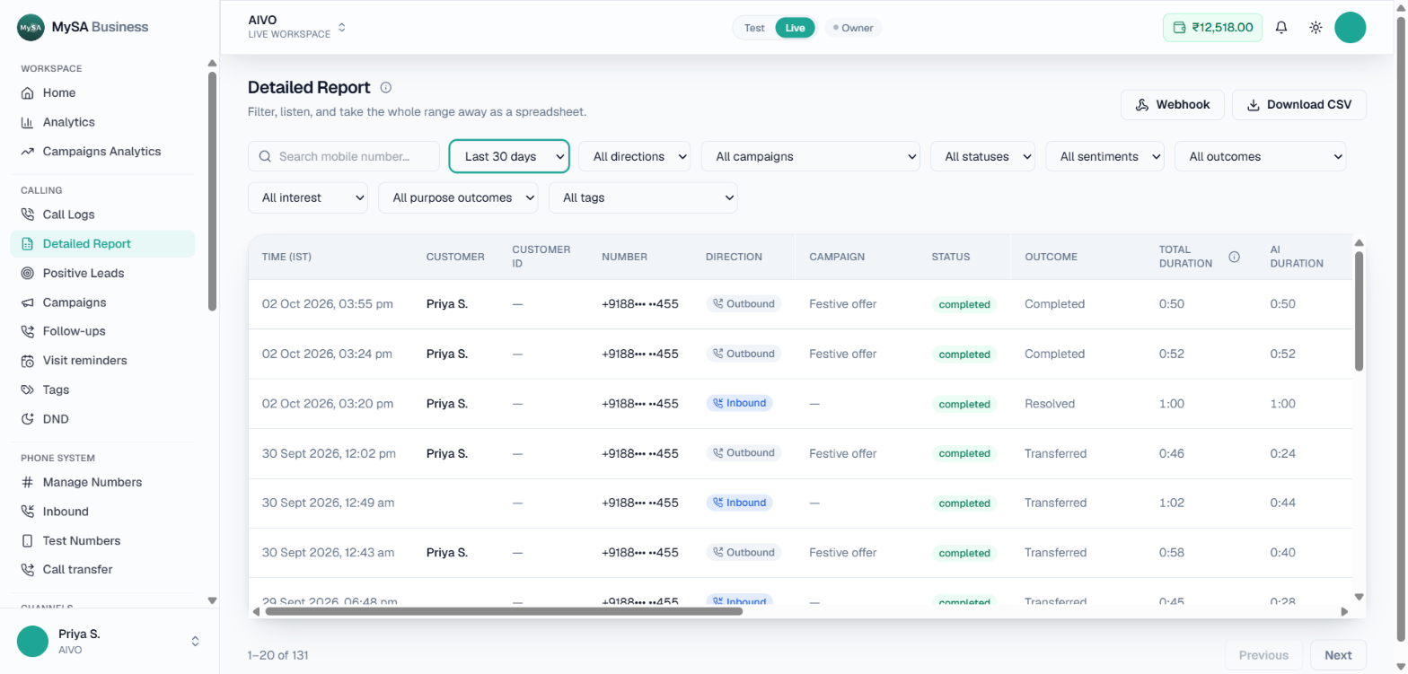This screenshot has width=1408, height=674.
Task: Open the notifications bell
Action: point(1281,28)
